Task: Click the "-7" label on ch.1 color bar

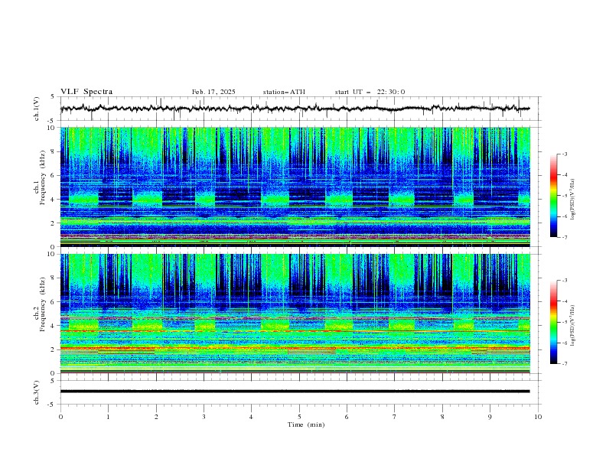Action: coord(565,237)
